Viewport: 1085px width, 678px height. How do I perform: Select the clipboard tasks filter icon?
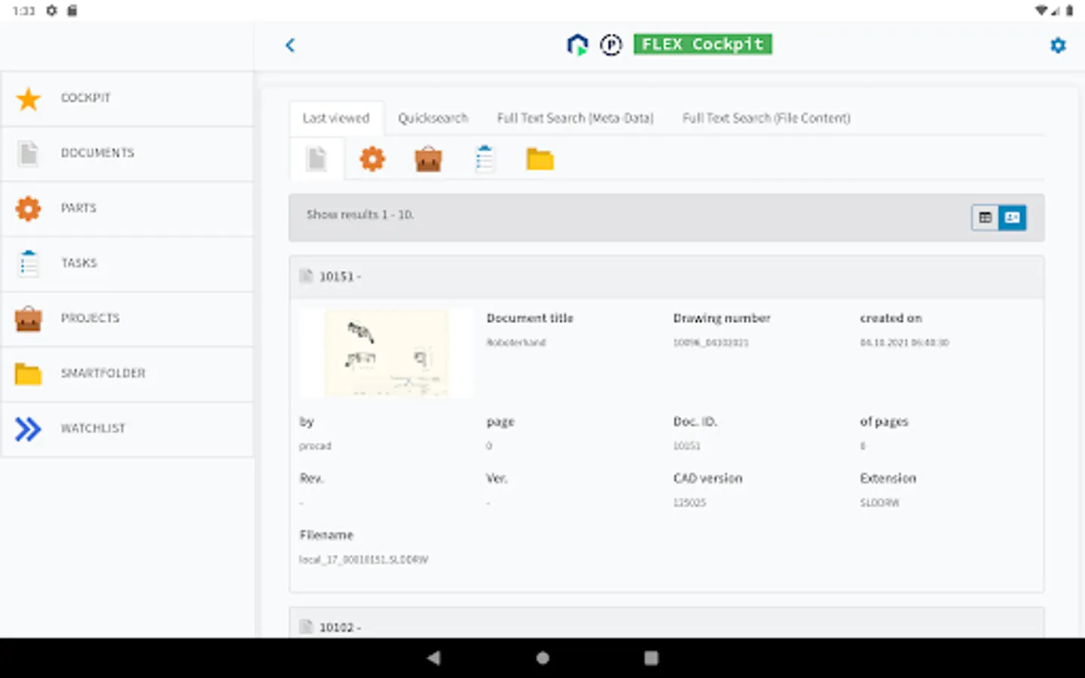484,160
